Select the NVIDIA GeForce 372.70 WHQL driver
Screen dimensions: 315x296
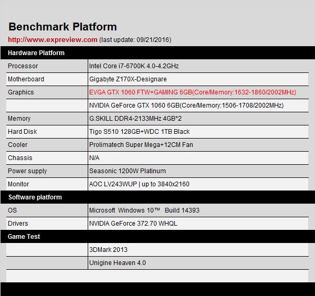[x=133, y=224]
